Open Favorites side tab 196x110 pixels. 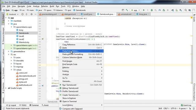[x=3, y=88]
